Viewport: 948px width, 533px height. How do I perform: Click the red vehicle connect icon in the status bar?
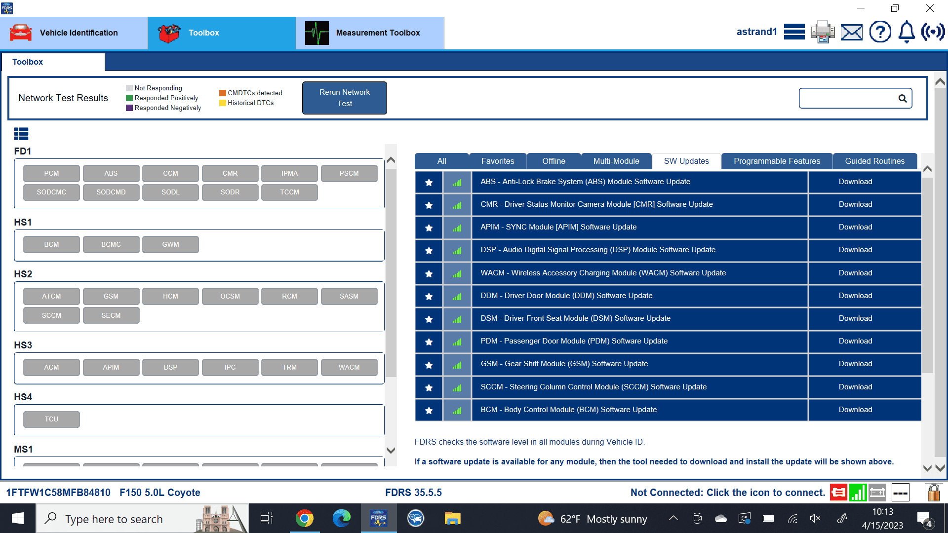pyautogui.click(x=838, y=492)
